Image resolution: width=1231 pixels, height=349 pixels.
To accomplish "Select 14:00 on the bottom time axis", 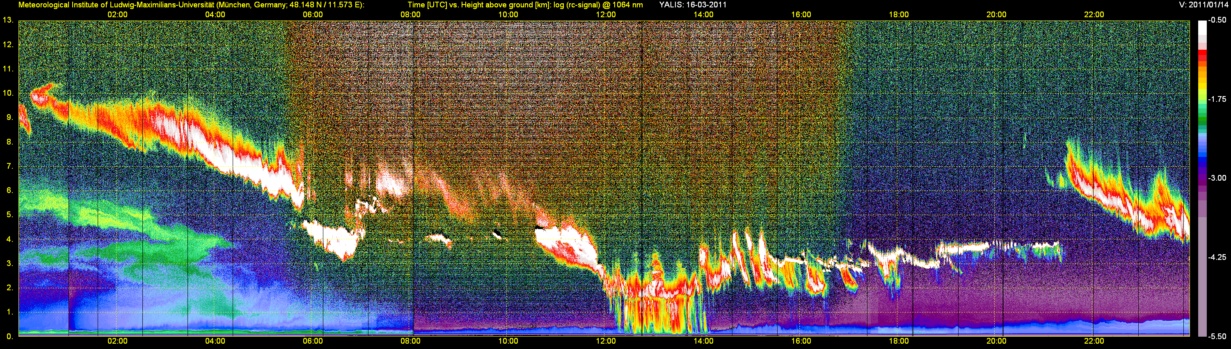I will [x=703, y=341].
